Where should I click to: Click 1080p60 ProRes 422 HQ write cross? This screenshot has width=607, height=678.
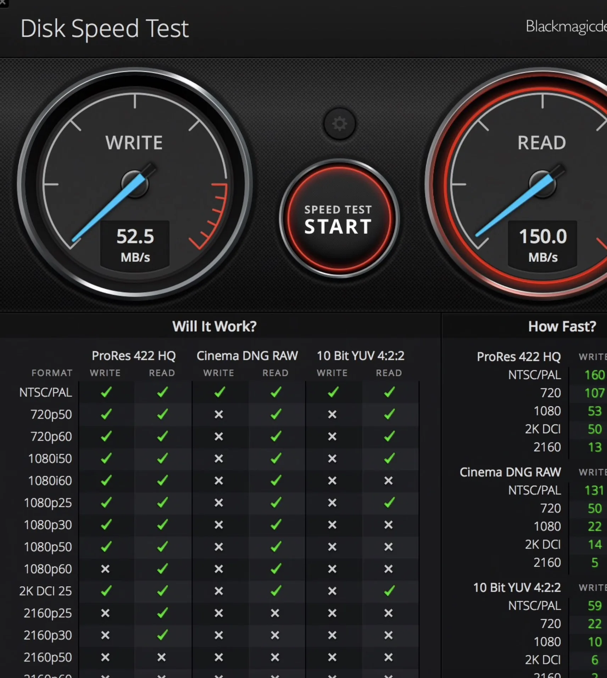(105, 569)
